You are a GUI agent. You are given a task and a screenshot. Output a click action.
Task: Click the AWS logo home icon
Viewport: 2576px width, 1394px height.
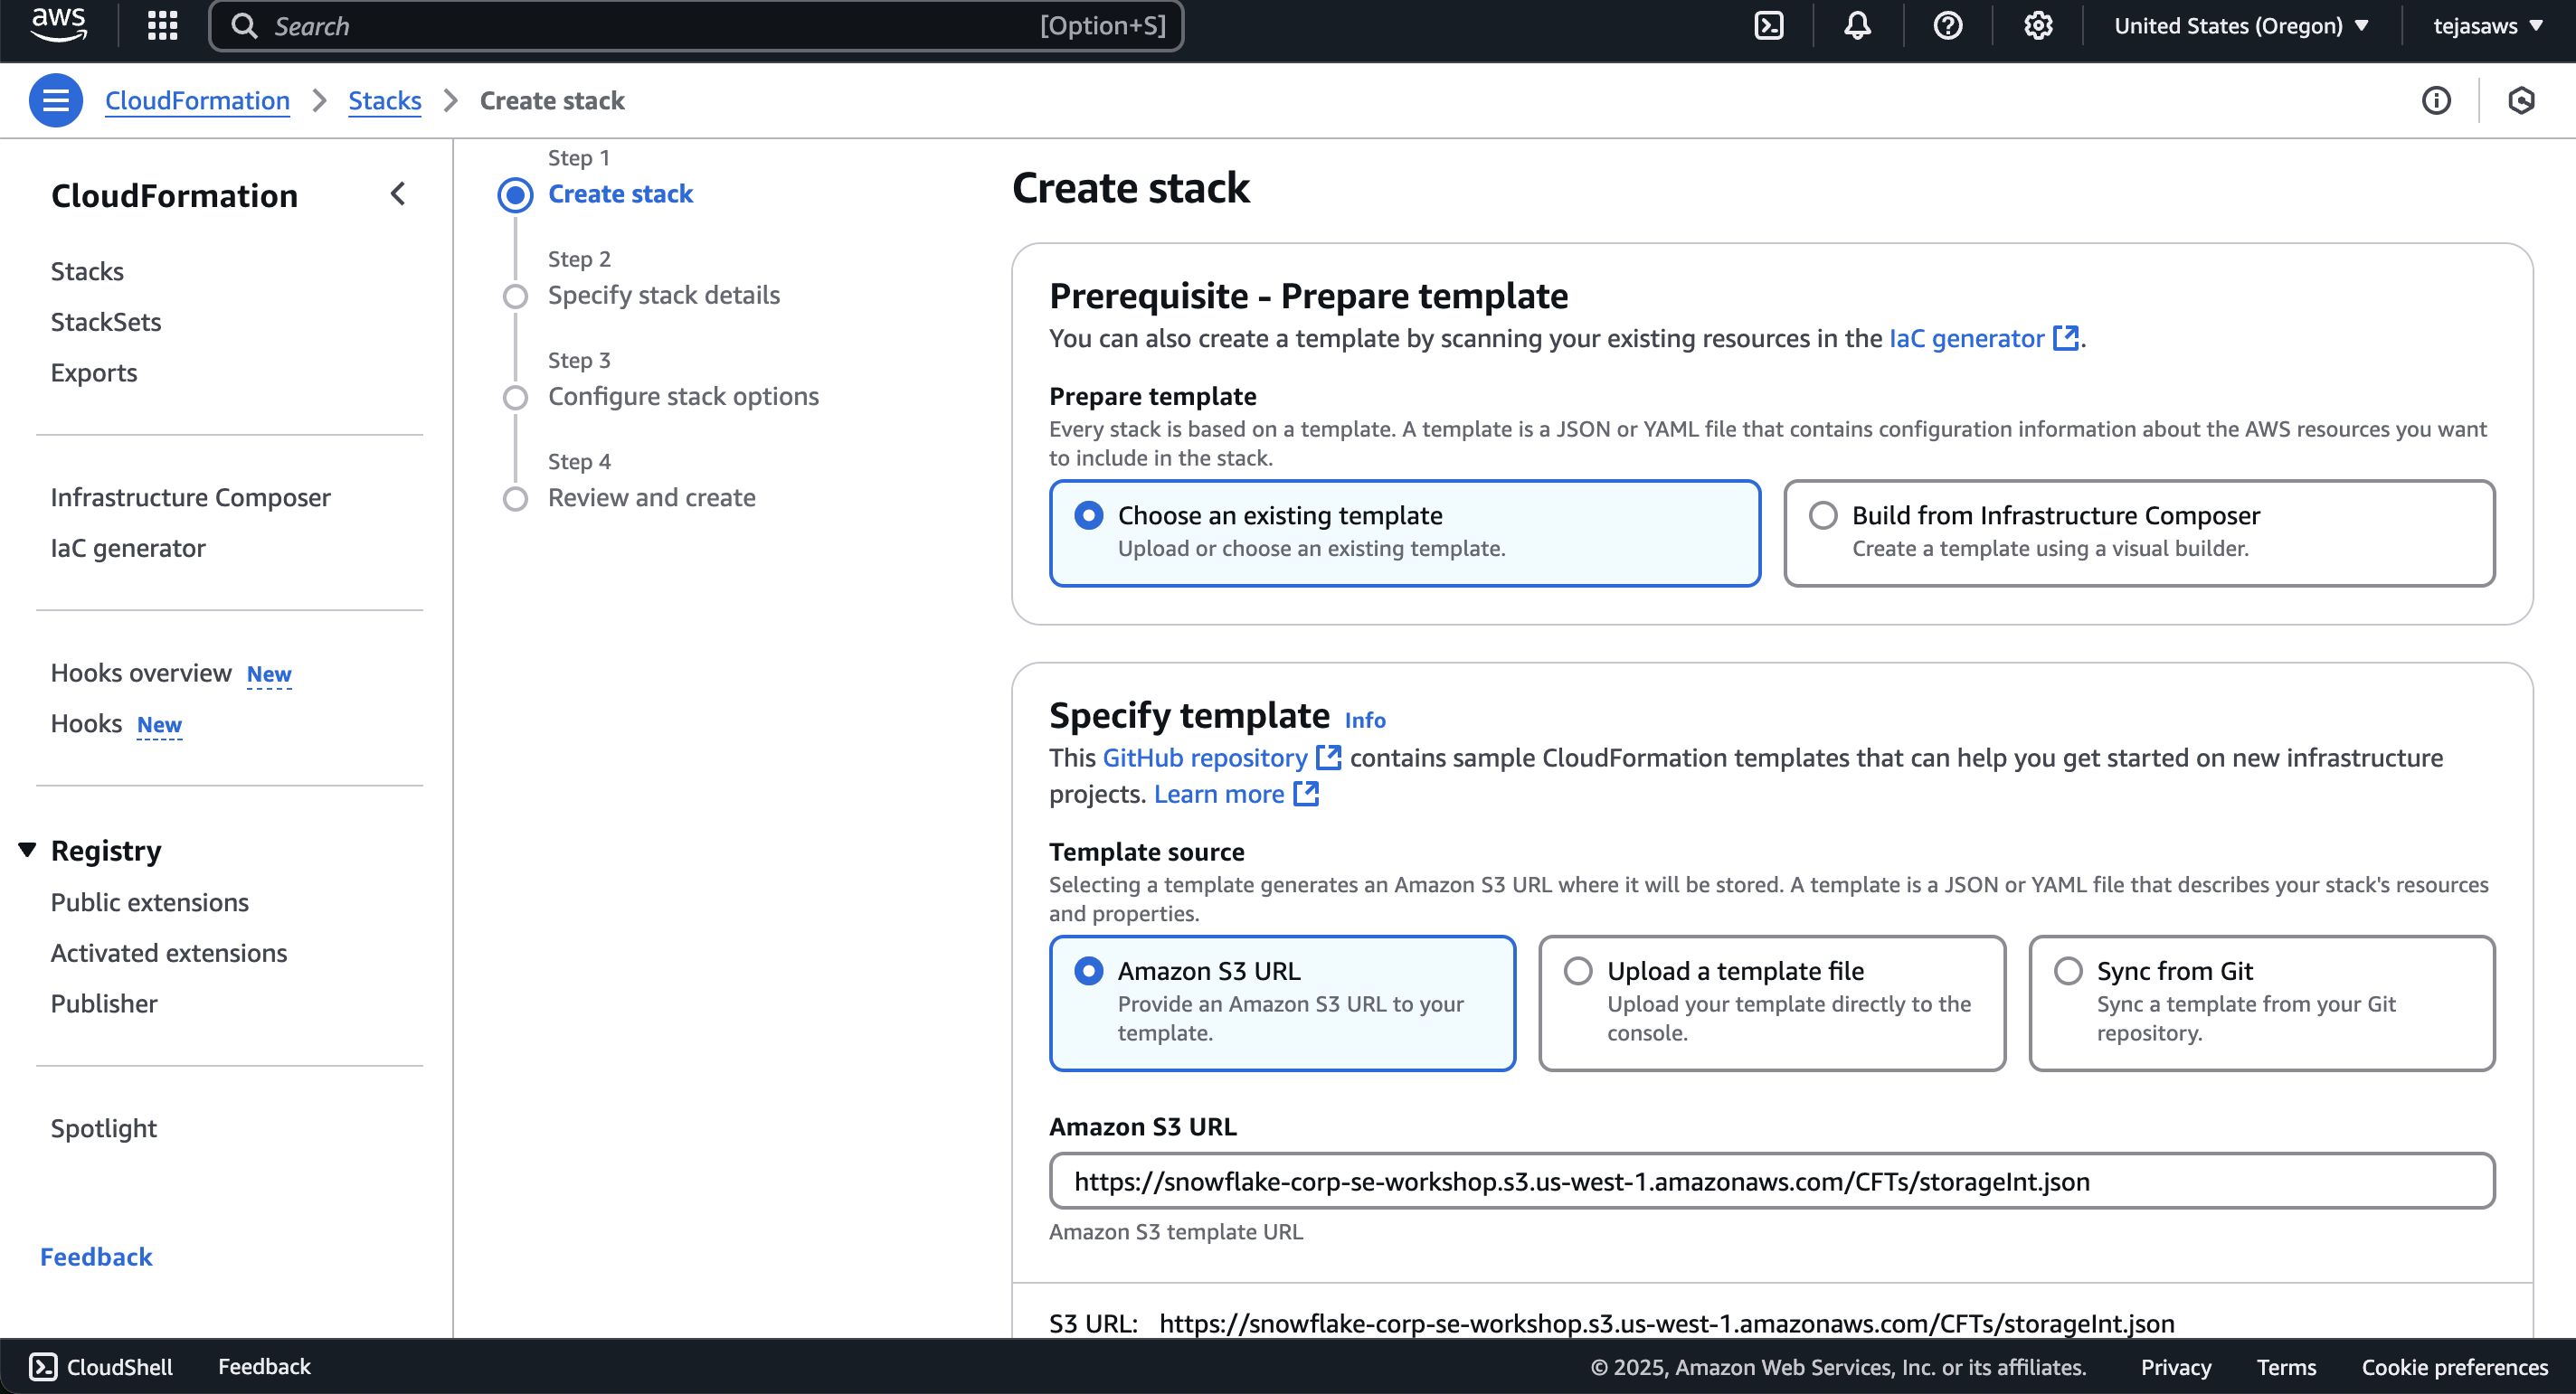[x=58, y=24]
